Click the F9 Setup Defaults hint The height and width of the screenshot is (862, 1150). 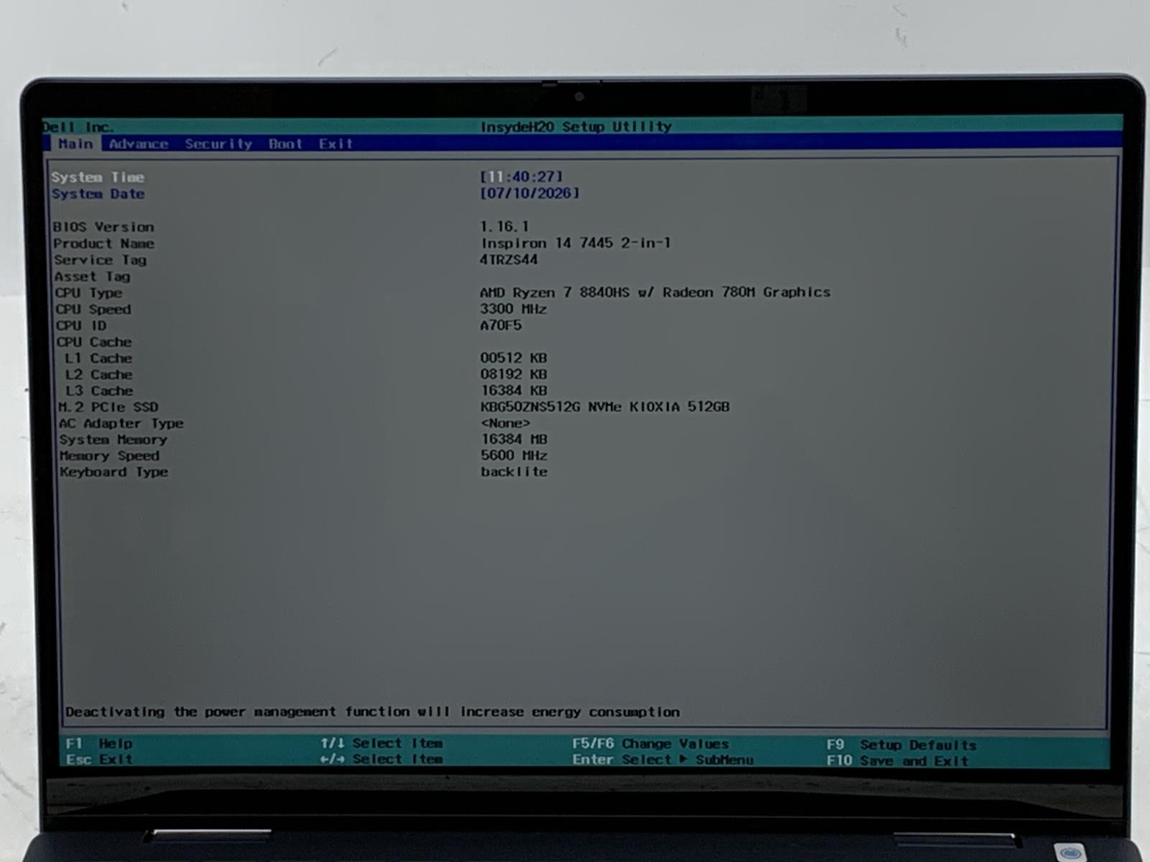tap(901, 745)
